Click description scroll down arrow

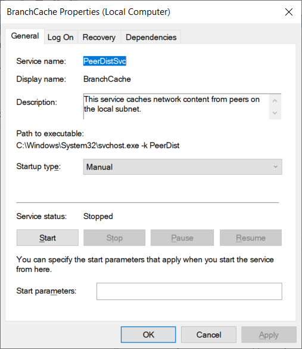point(275,113)
